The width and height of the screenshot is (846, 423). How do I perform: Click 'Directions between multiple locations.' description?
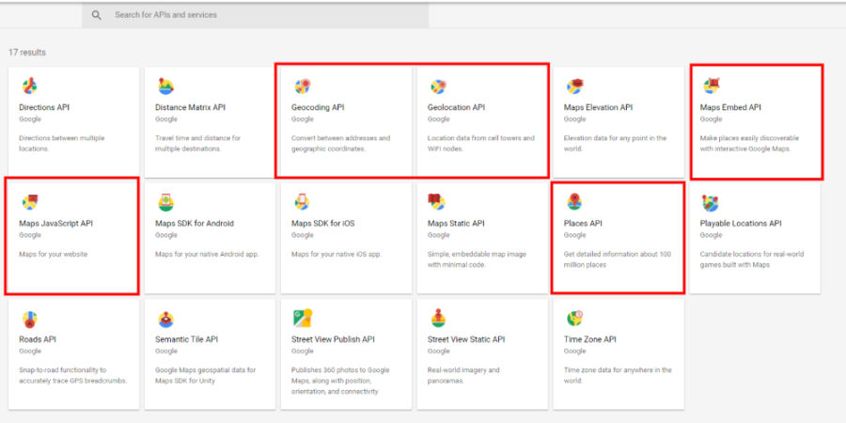(x=61, y=144)
